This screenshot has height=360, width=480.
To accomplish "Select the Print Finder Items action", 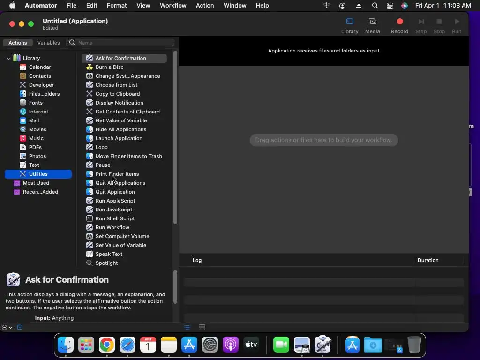I will [124, 173].
